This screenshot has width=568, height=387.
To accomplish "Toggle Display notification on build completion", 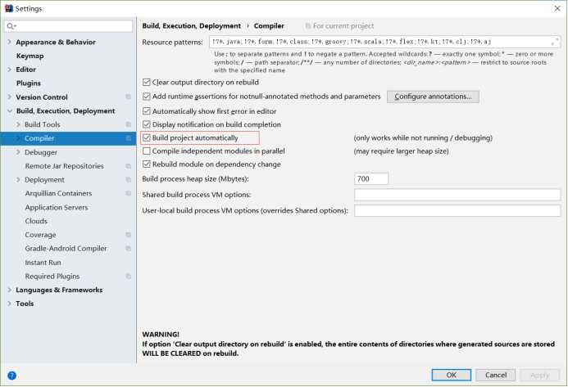I will [x=147, y=124].
